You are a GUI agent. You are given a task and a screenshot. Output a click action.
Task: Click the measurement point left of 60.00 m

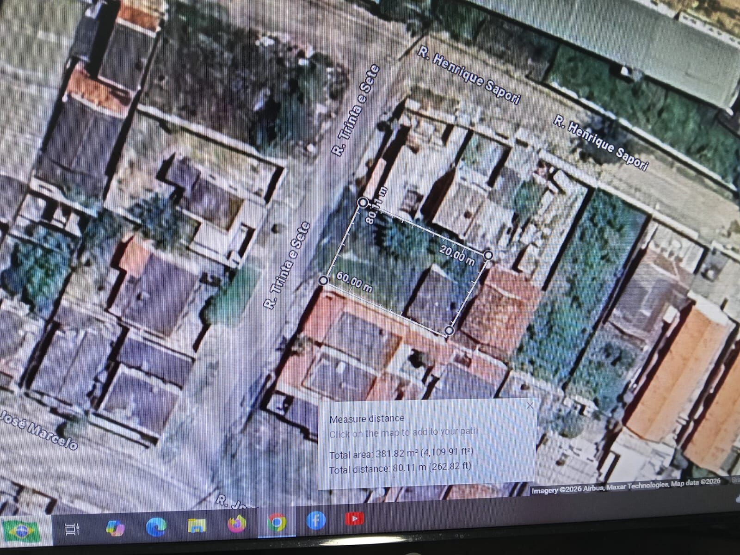324,280
